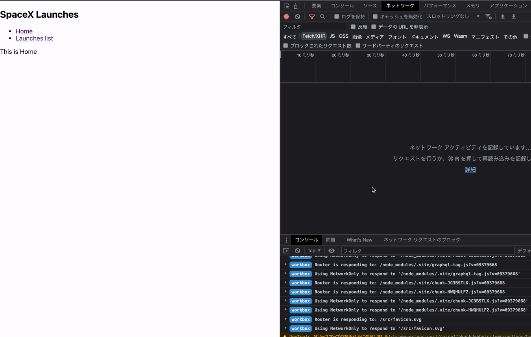Expand Router responding chunk-HWQHULF2.js entry
Screen dimensions: 531x337
[x=286, y=291]
